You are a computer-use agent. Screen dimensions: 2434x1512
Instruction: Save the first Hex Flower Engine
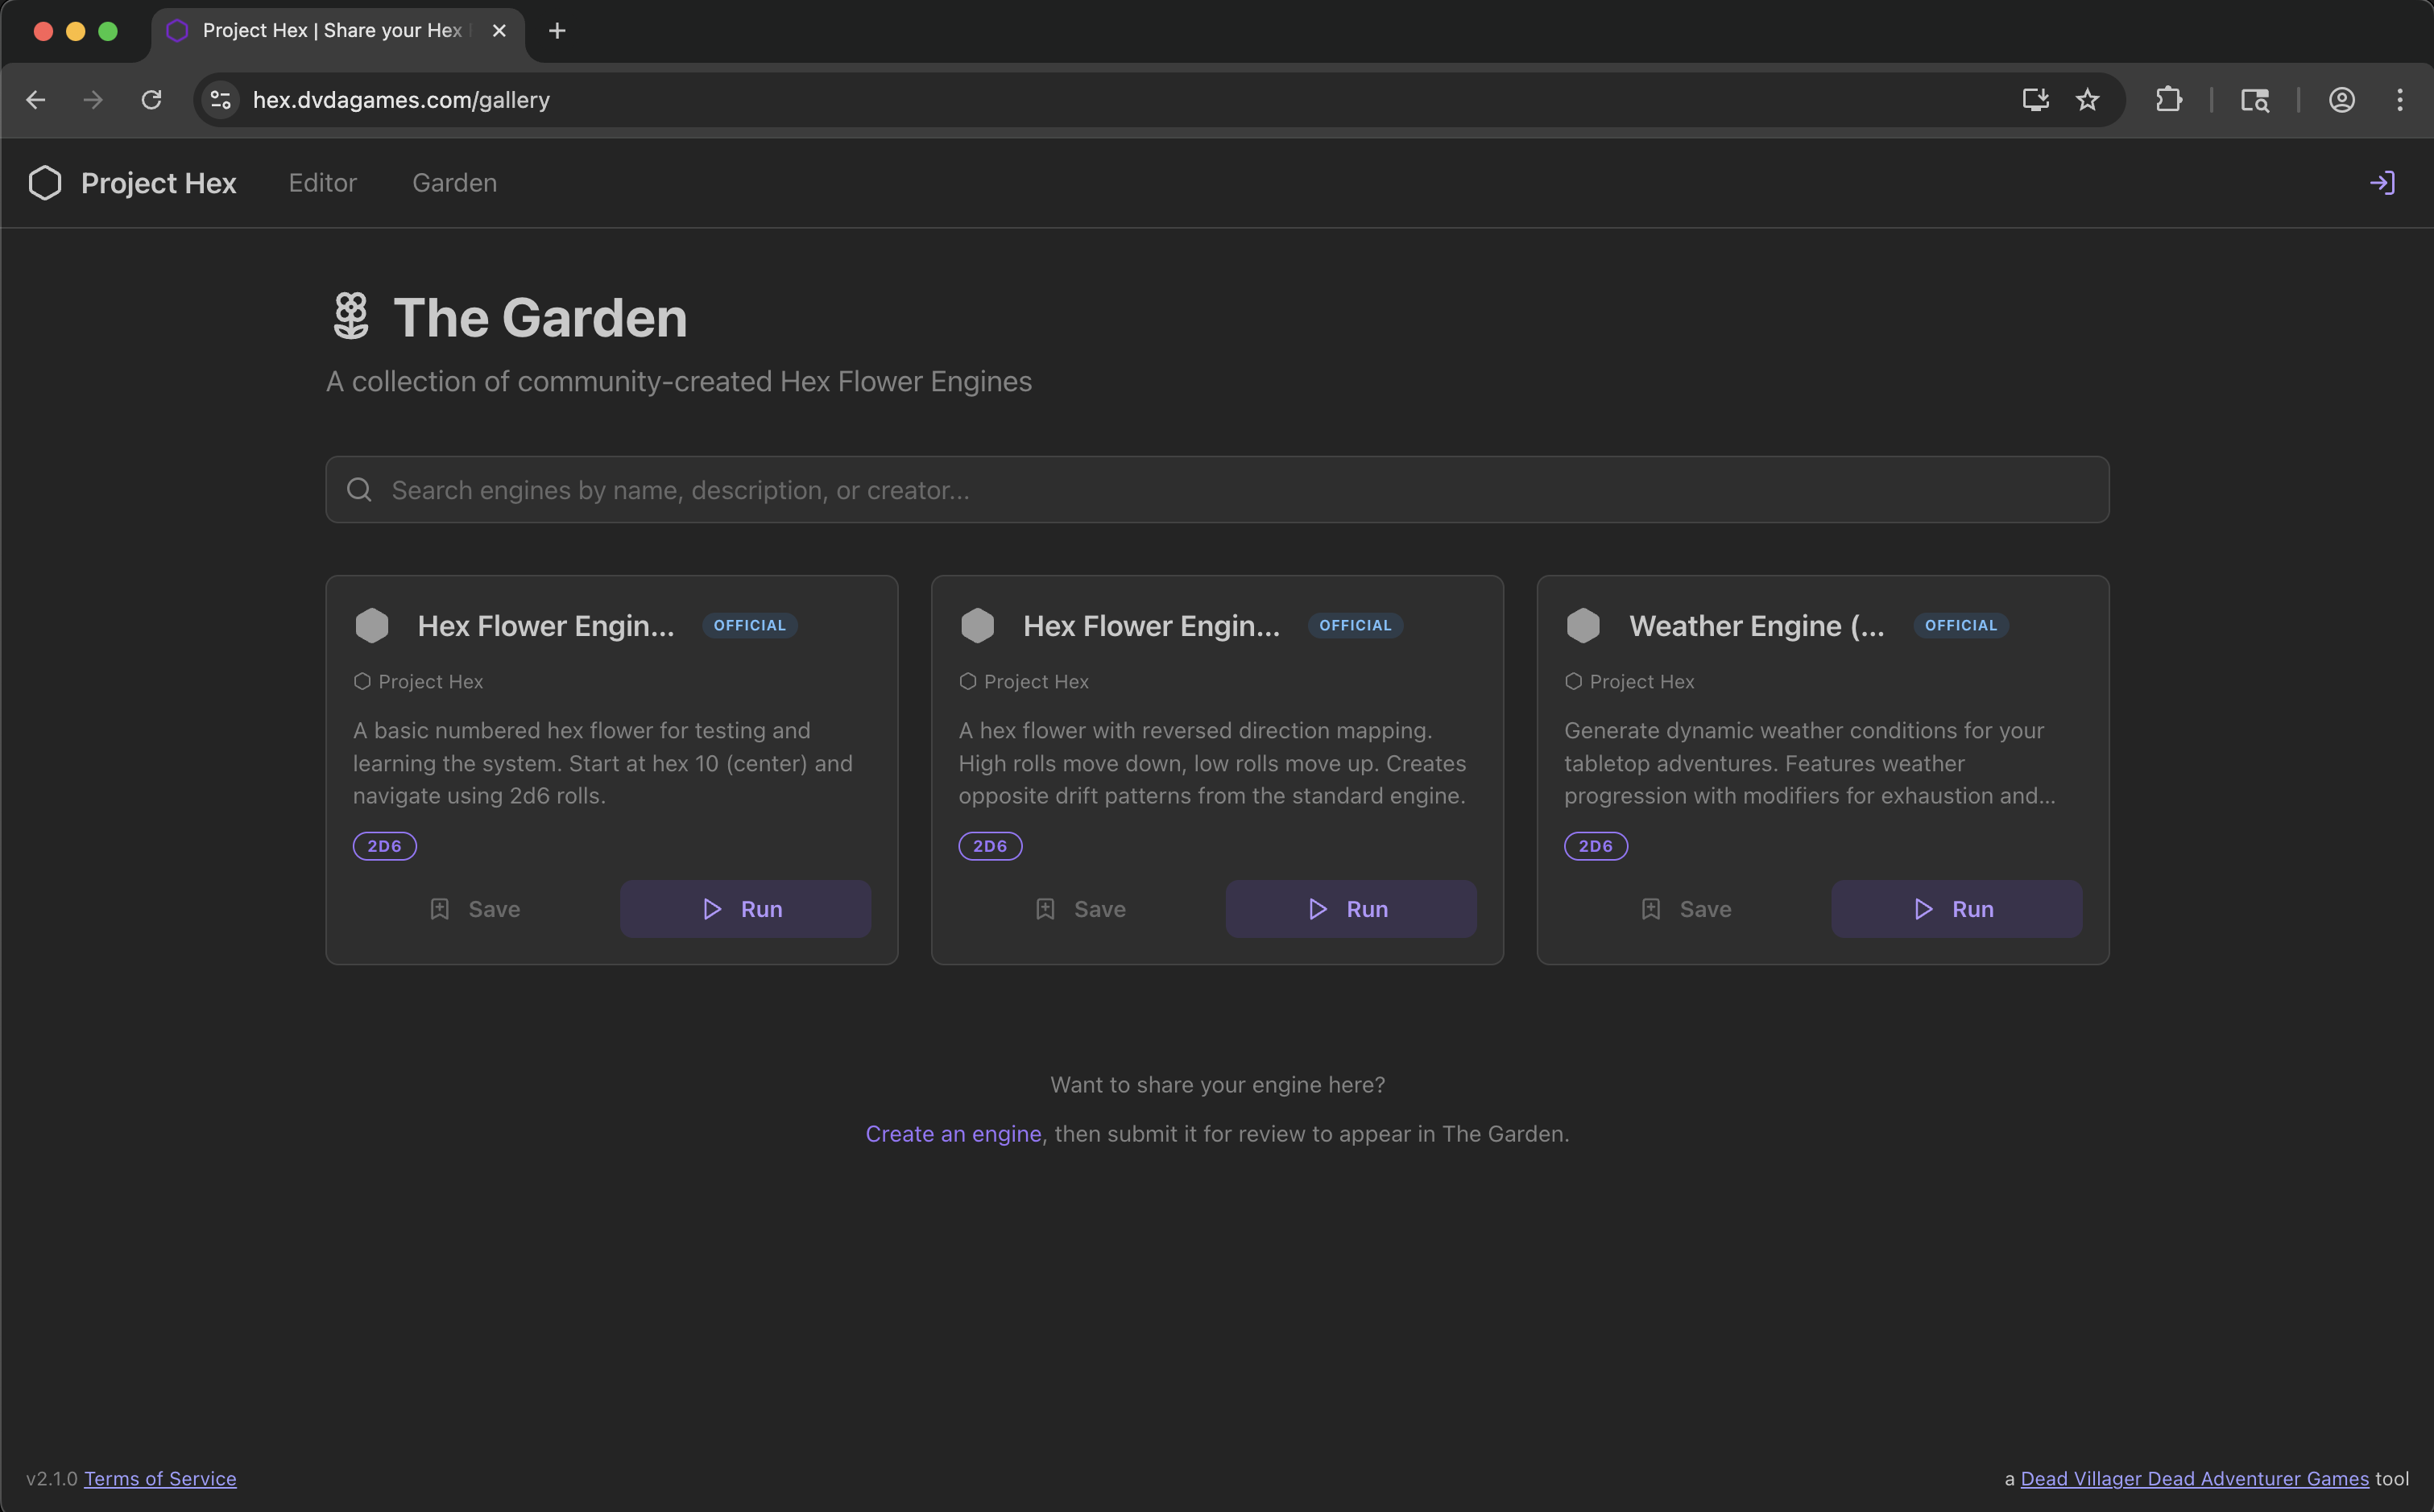(476, 908)
